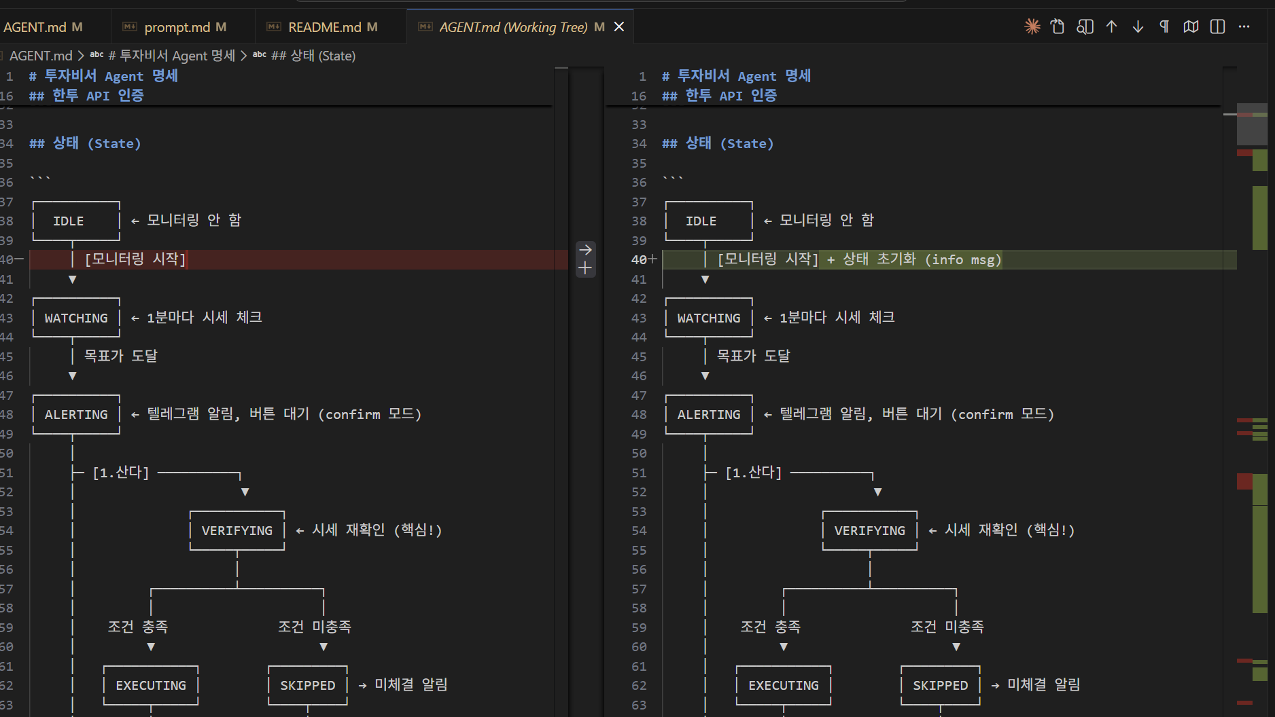Click line number 62 in the modified pane
Screen dimensions: 1275x717
639,685
